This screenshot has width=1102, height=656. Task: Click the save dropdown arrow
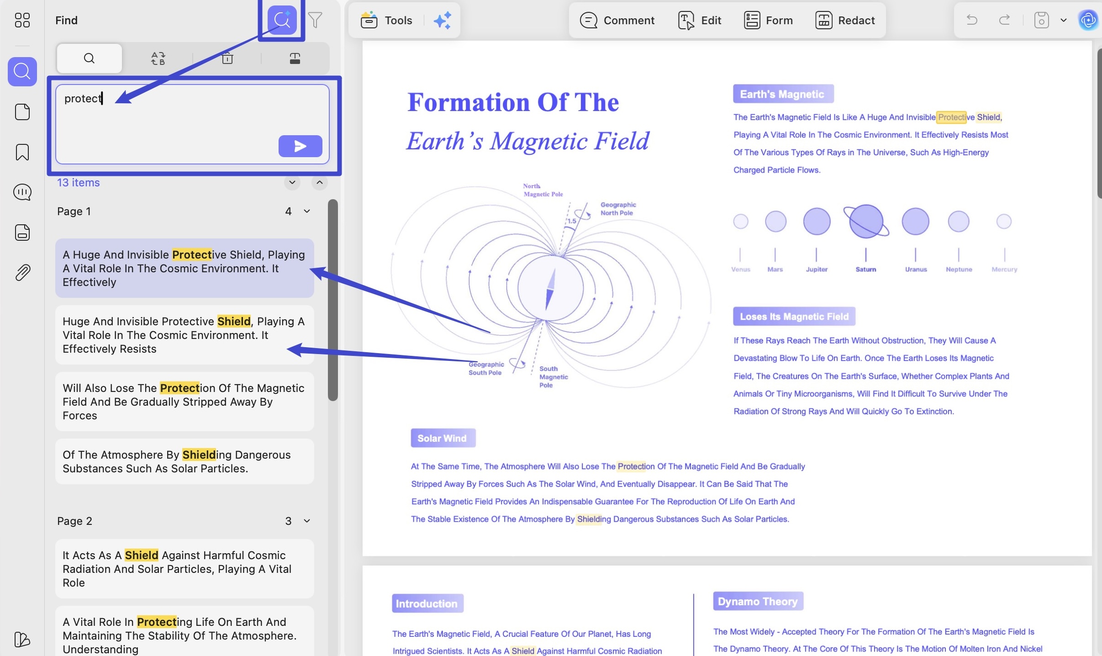pyautogui.click(x=1063, y=20)
